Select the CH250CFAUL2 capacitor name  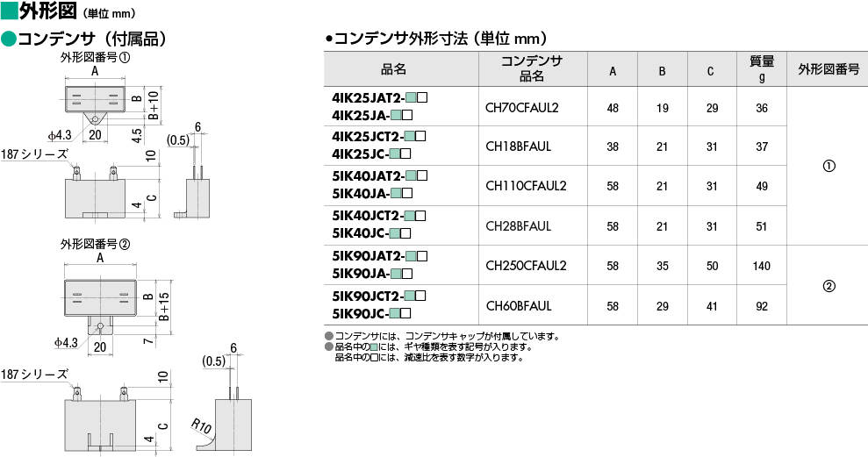point(526,266)
